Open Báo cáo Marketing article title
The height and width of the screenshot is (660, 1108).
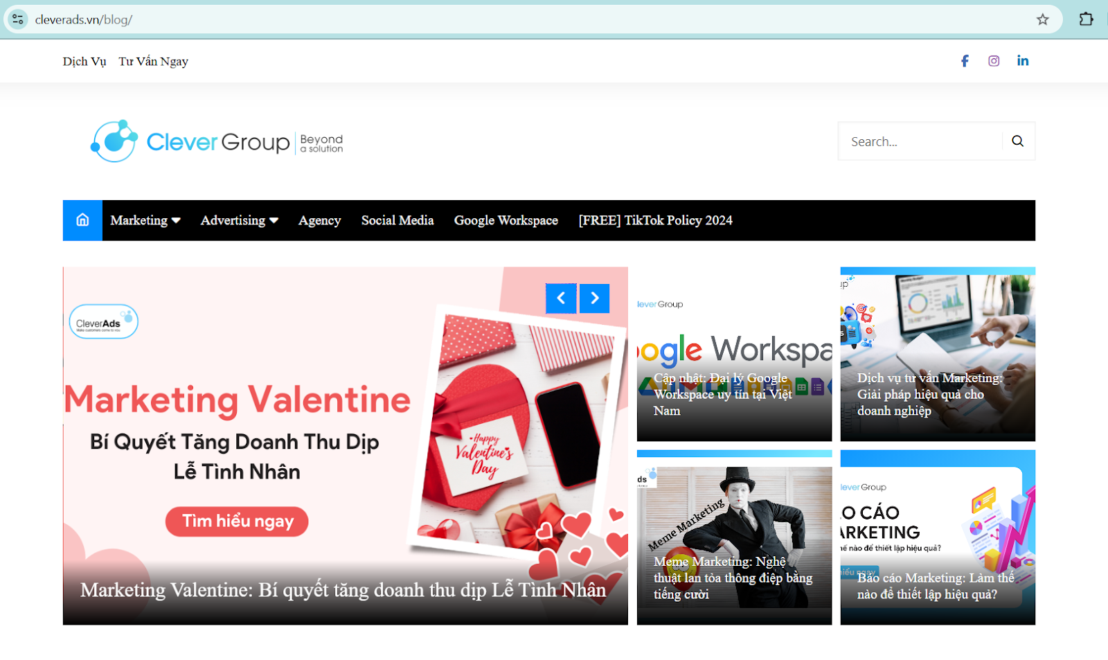click(936, 587)
